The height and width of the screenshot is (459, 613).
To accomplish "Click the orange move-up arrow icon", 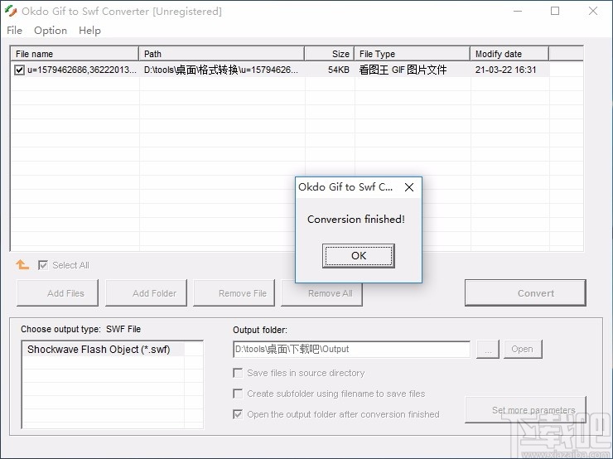I will pyautogui.click(x=22, y=264).
